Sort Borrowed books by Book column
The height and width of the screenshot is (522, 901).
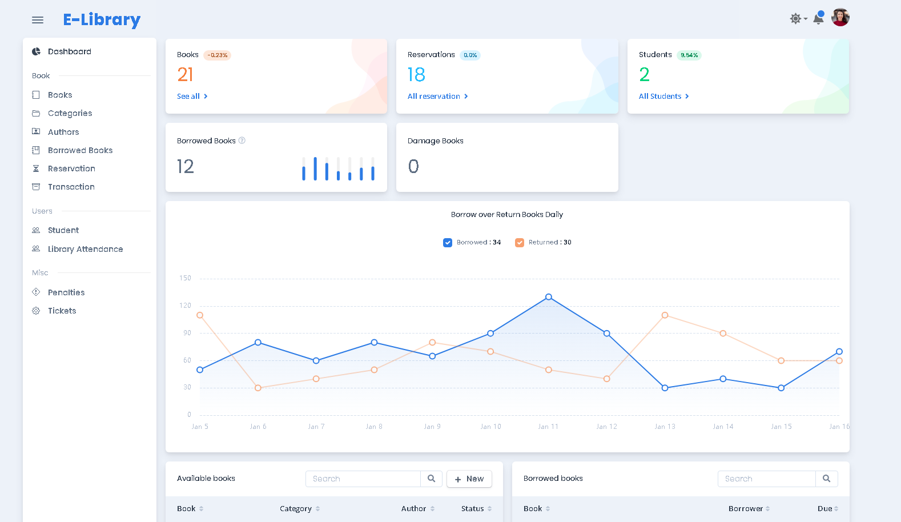pyautogui.click(x=537, y=509)
